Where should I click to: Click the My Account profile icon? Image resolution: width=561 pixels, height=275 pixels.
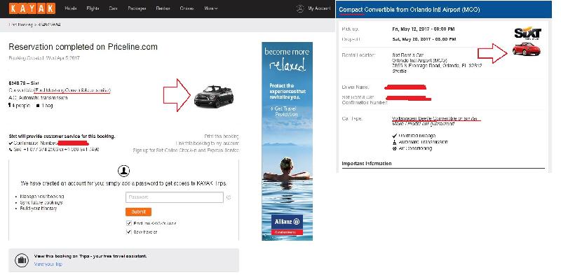[300, 8]
